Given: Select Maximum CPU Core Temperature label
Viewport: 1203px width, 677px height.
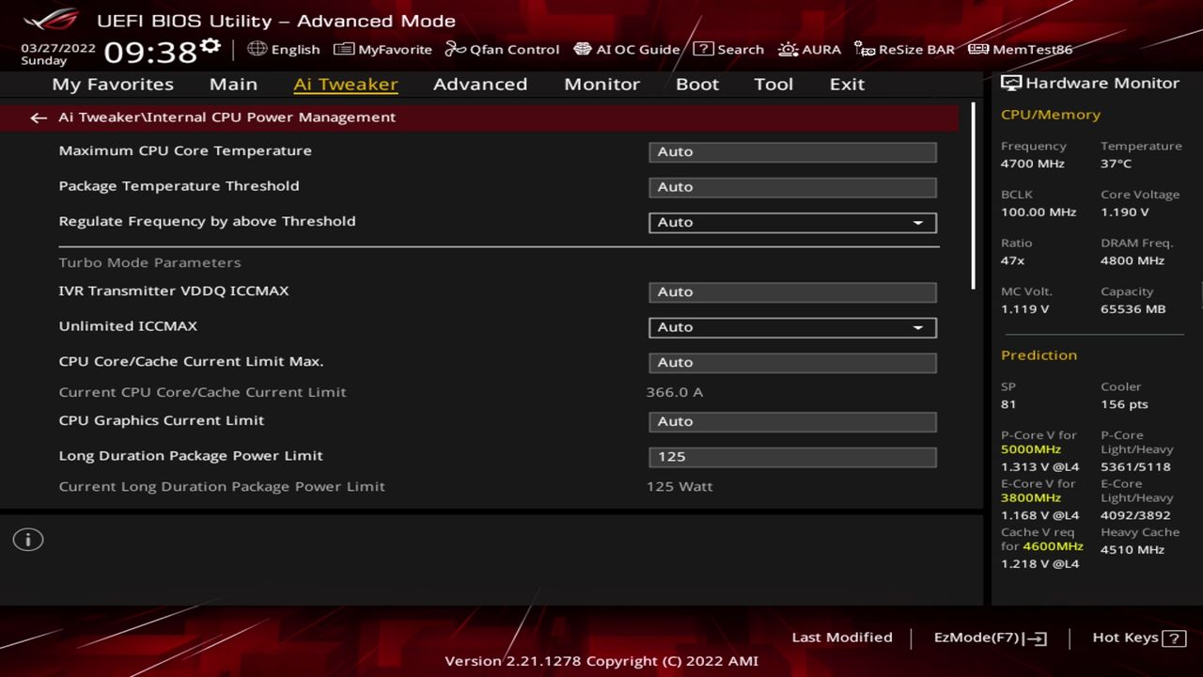Looking at the screenshot, I should pos(185,150).
